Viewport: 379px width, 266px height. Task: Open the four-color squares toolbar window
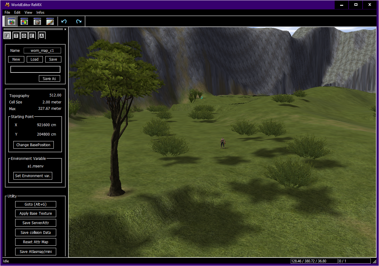(x=24, y=22)
